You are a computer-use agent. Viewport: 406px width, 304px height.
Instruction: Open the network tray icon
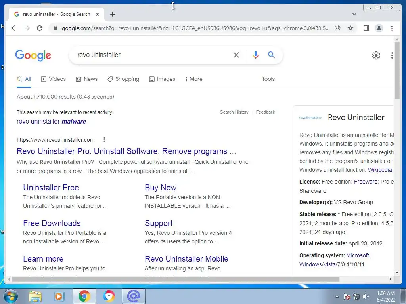click(x=356, y=296)
